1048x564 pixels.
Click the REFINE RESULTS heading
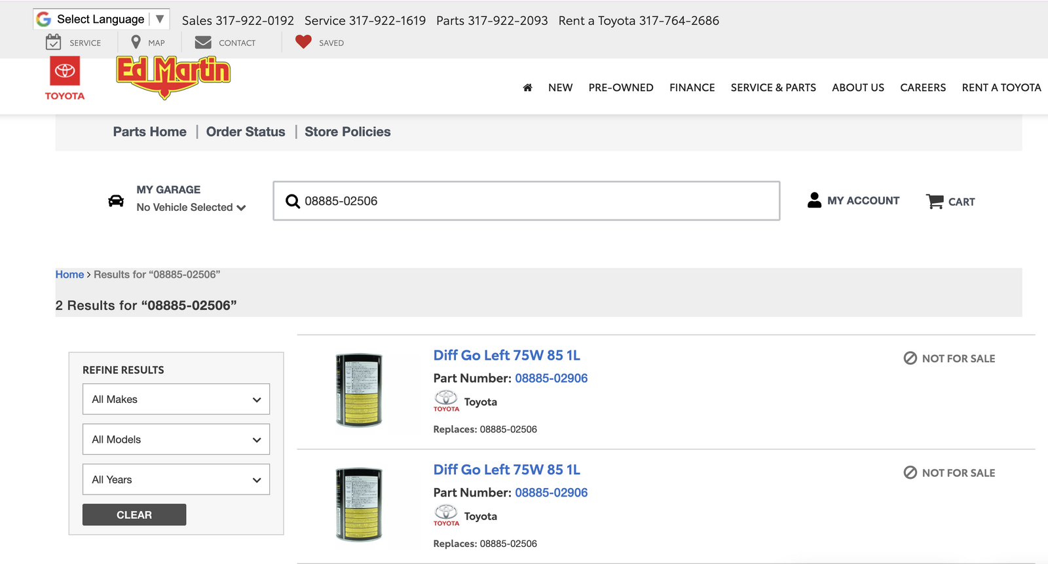[x=123, y=370]
